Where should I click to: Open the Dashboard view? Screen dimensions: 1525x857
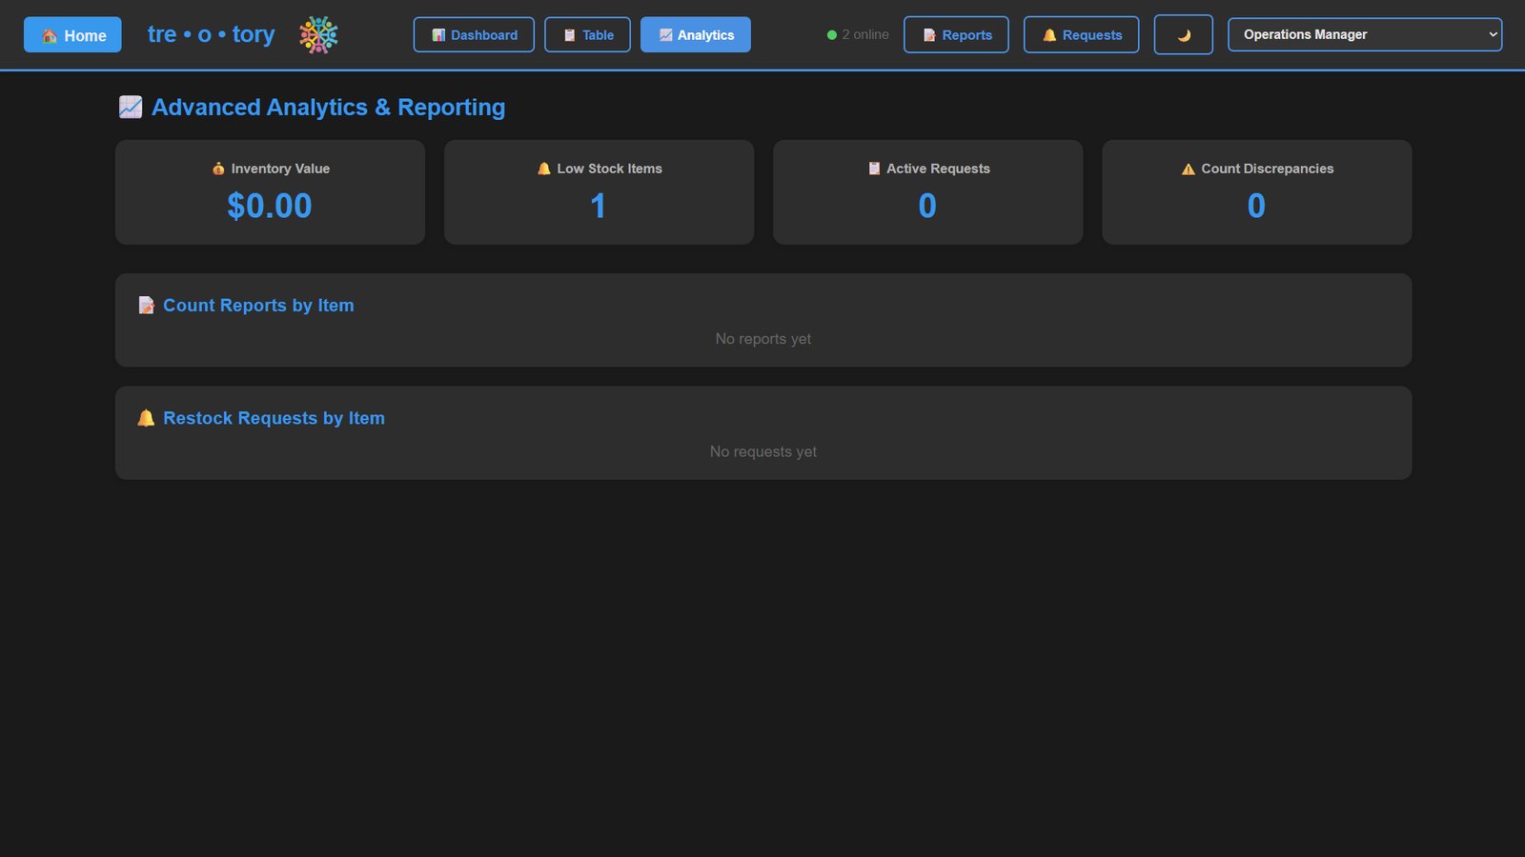[474, 35]
